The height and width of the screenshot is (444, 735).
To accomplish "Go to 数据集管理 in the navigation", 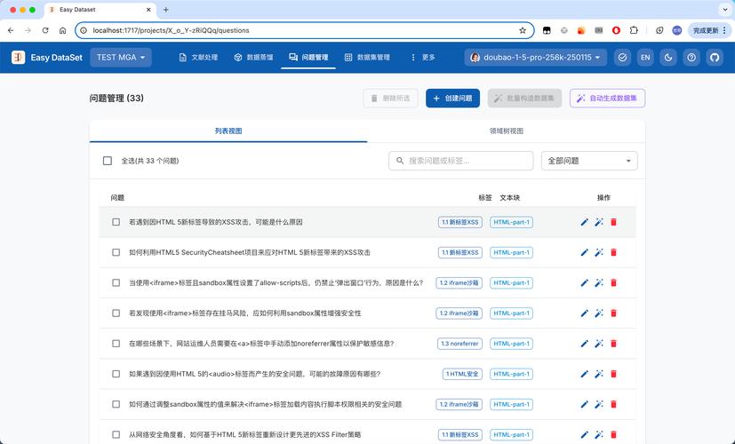I will pyautogui.click(x=368, y=58).
